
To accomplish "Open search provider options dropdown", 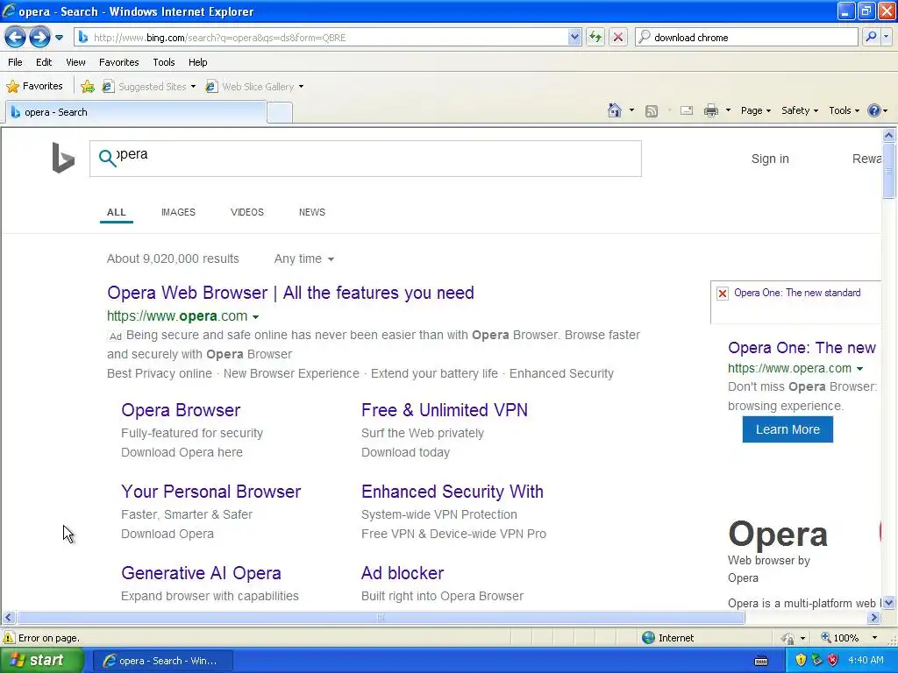I will (x=887, y=37).
